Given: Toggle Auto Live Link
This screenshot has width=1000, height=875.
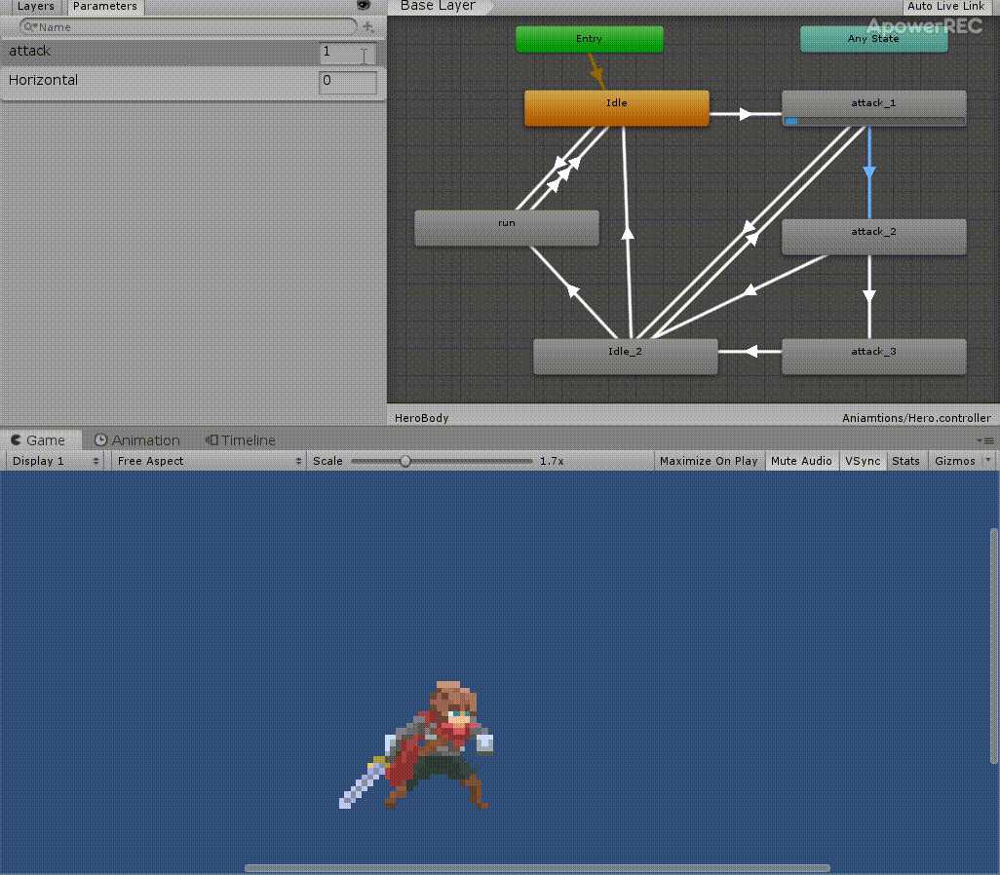Looking at the screenshot, I should click(x=945, y=7).
